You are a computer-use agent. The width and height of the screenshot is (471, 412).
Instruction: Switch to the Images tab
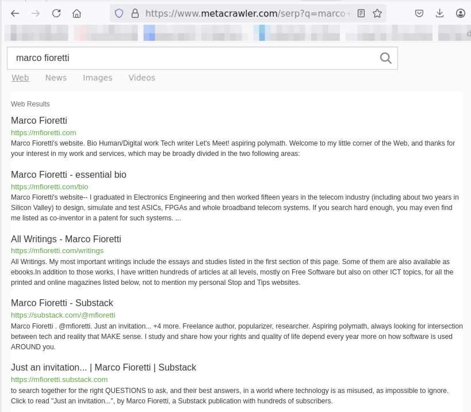(98, 78)
